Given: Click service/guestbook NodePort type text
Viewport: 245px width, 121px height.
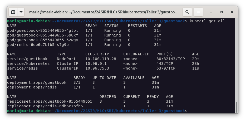Looking at the screenshot, I should [66, 59].
